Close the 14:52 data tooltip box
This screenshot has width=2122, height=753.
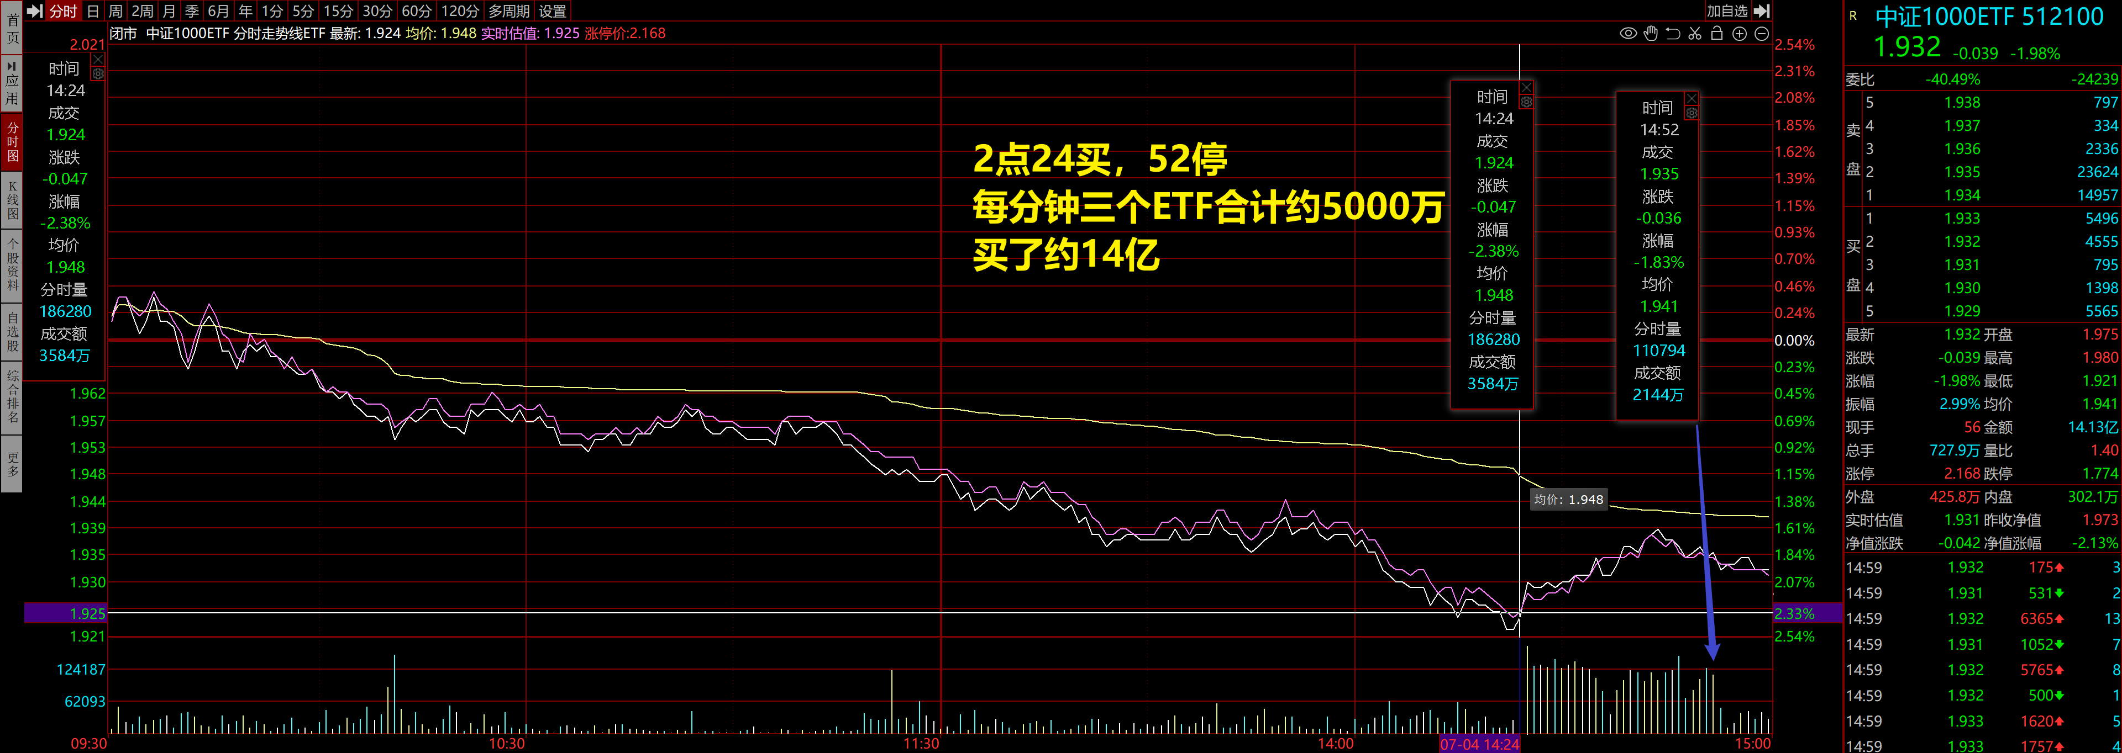(1691, 99)
